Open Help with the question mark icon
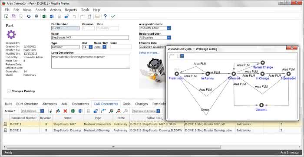Screen dimensions: 304x157 [105, 16]
